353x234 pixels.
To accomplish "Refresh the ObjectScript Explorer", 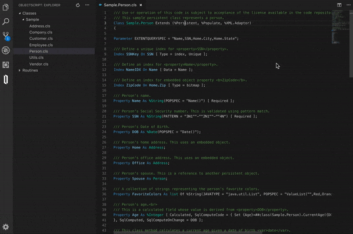I will pos(78,5).
